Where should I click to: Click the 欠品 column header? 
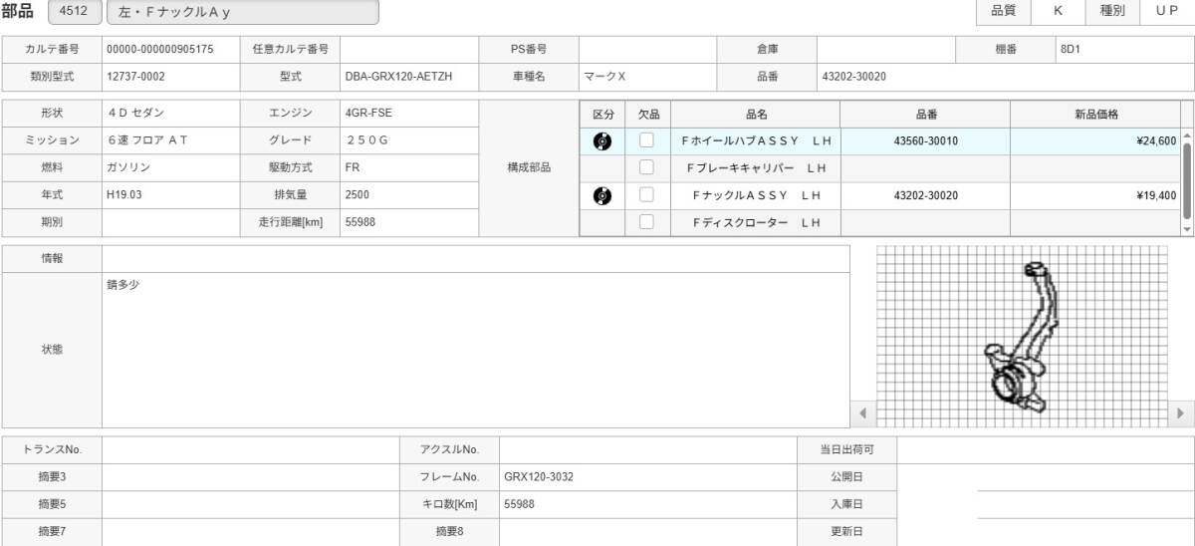[x=648, y=115]
